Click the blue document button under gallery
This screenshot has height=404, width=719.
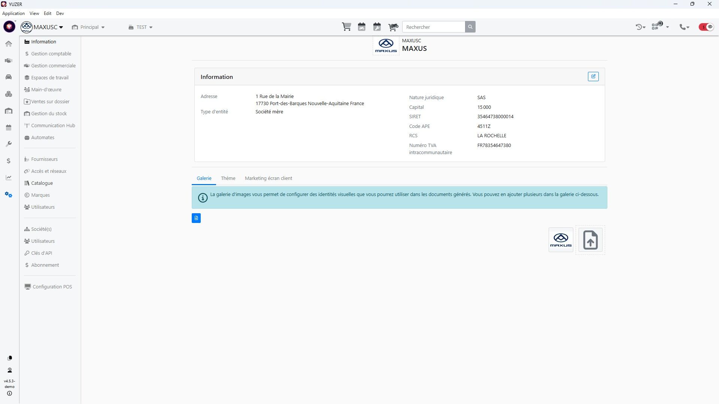[196, 218]
